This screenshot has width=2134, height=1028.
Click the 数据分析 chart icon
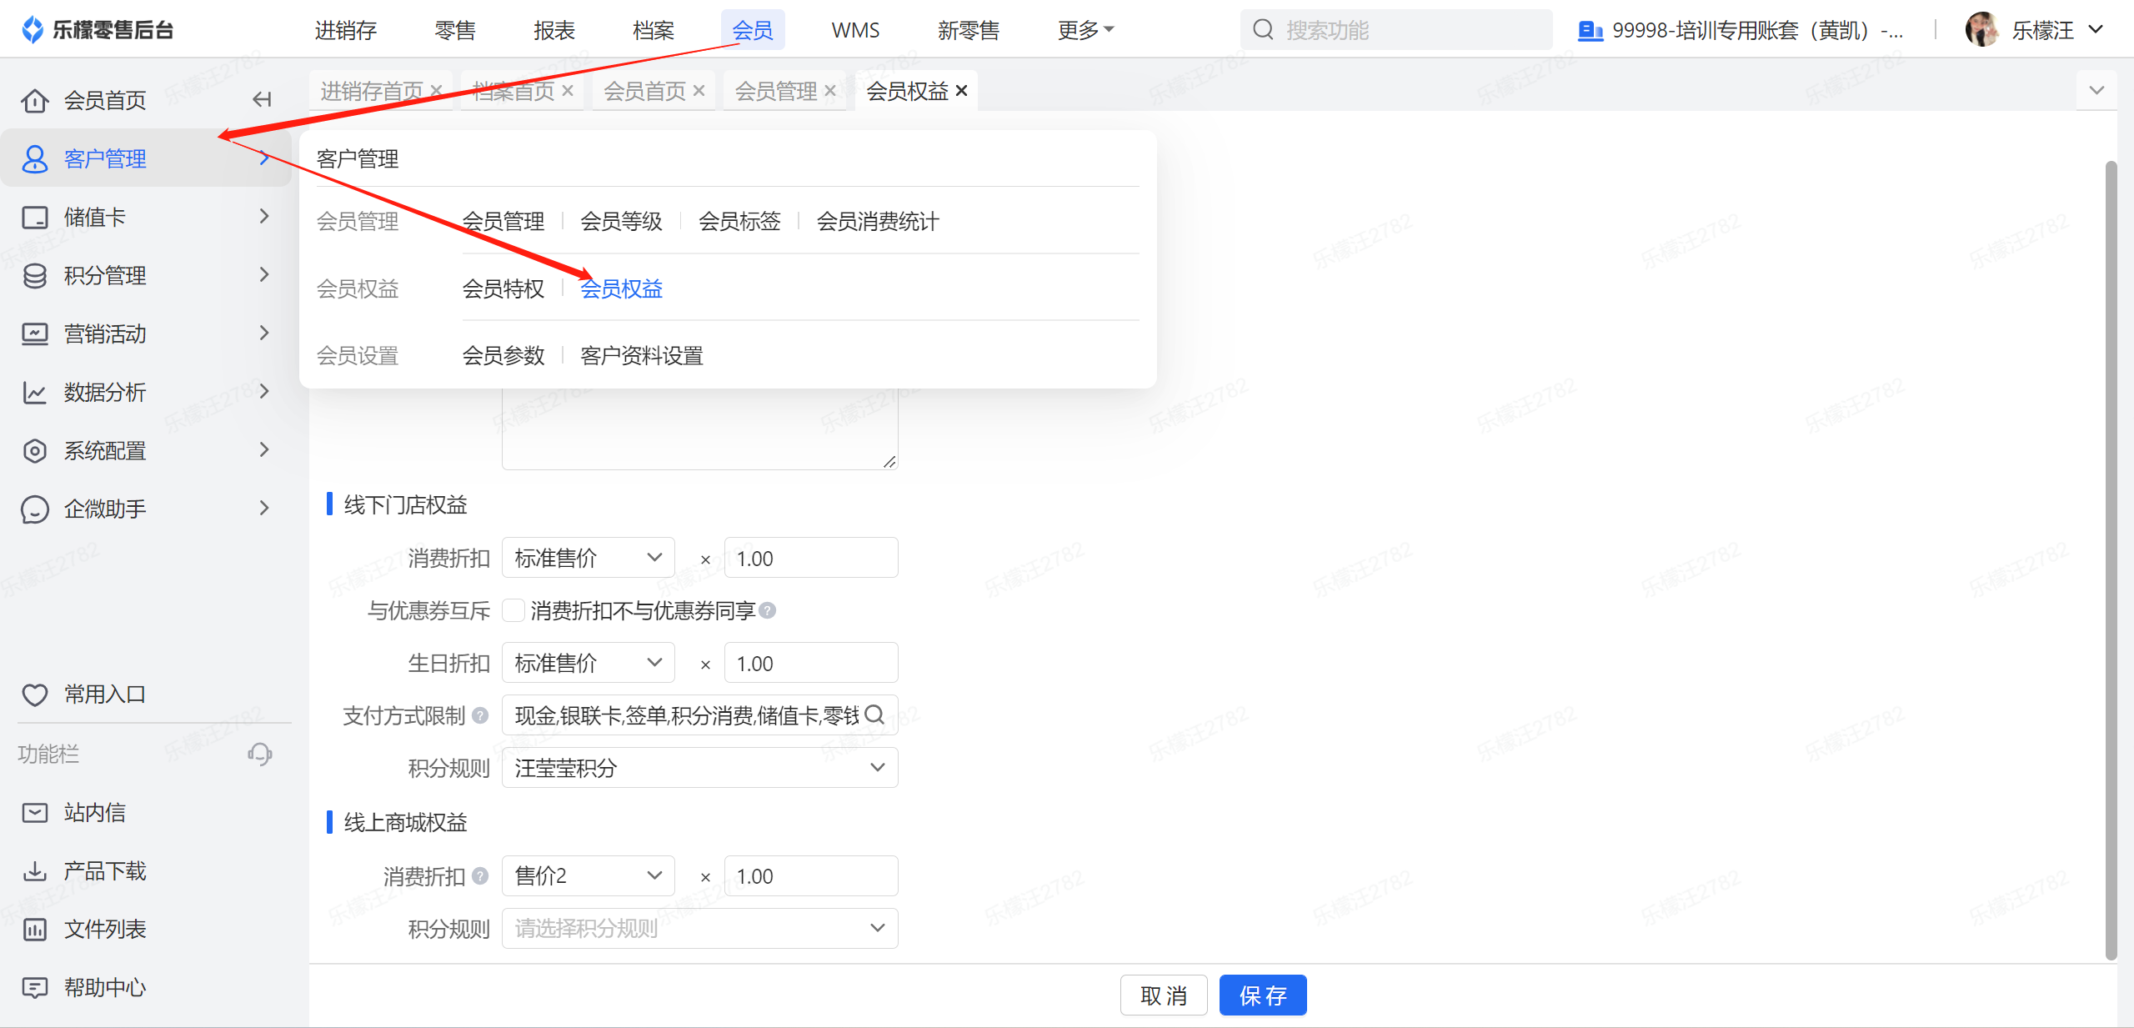(34, 392)
